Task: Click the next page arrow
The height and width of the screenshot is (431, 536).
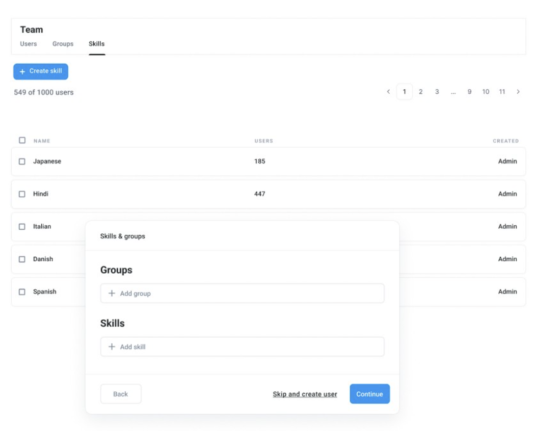Action: click(518, 91)
